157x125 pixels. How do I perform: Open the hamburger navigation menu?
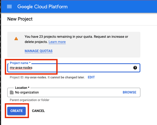click(x=9, y=7)
